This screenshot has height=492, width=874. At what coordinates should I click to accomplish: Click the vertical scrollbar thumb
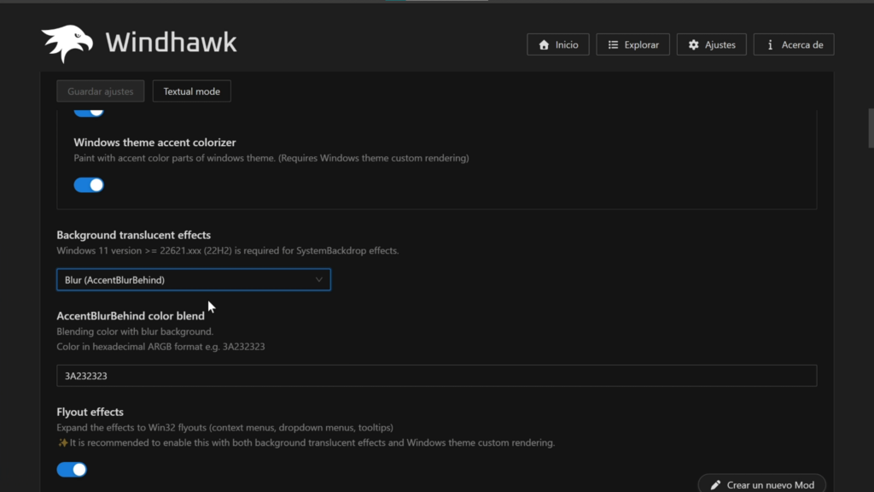[871, 128]
